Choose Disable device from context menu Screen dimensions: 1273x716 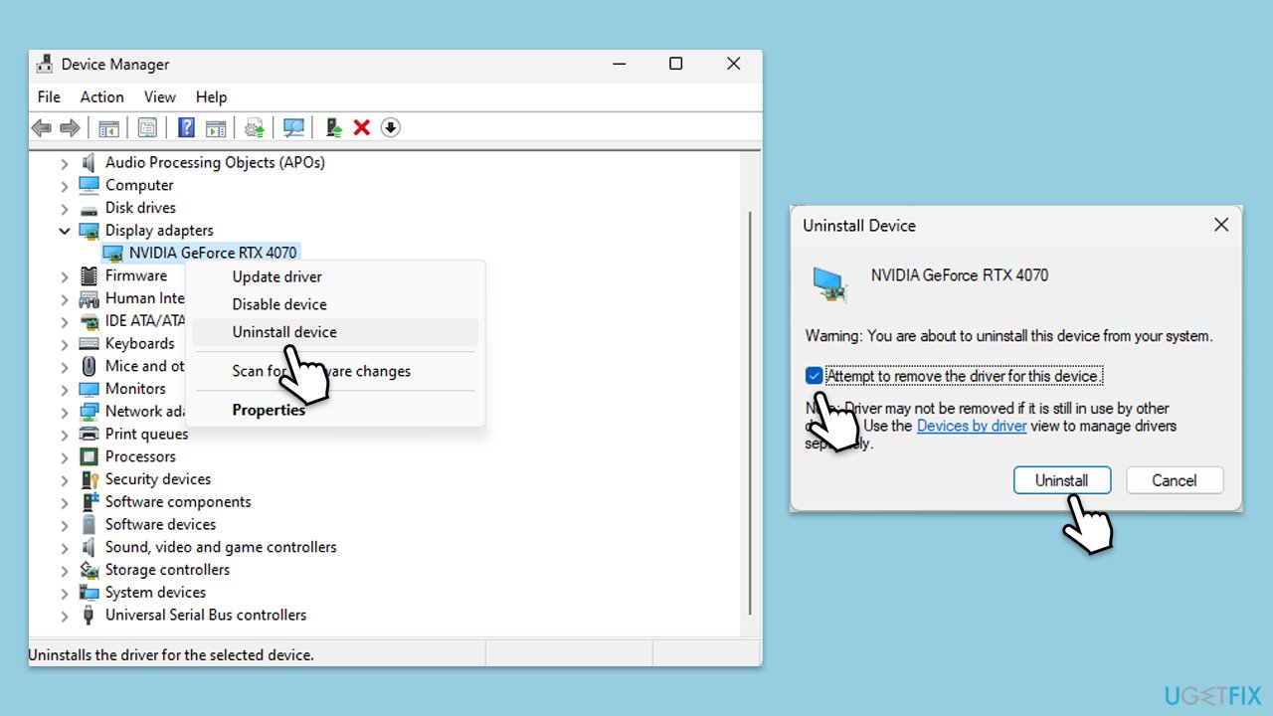click(335, 304)
